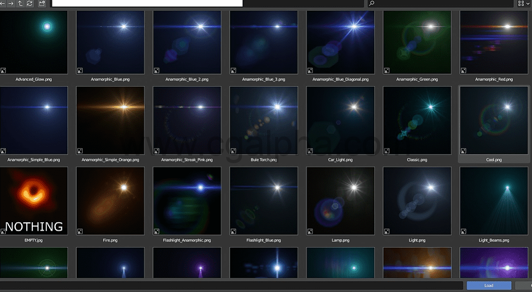This screenshot has width=532, height=292.
Task: Click the image icon on Classic.png thumbnail
Action: coord(386,151)
